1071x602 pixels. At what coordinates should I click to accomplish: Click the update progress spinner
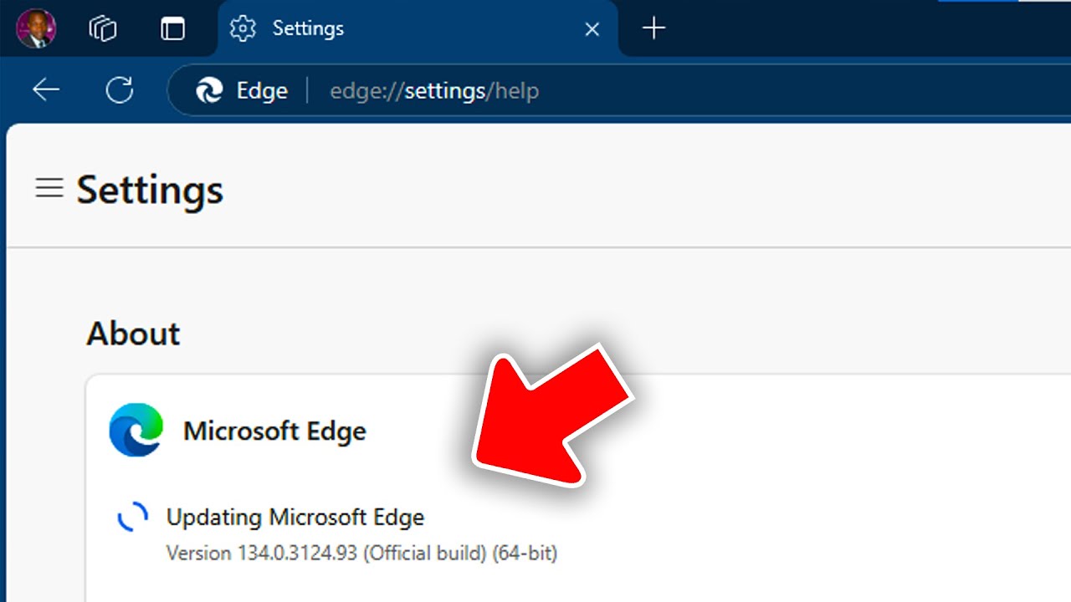pyautogui.click(x=132, y=518)
